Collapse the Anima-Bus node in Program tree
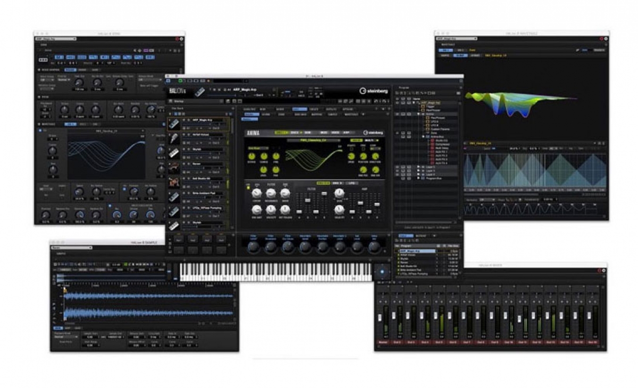Screen dimensions: 638x388 (x=423, y=136)
